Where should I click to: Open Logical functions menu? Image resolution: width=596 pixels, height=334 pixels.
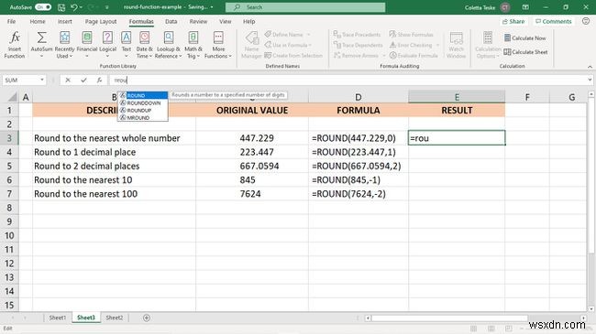coord(107,45)
